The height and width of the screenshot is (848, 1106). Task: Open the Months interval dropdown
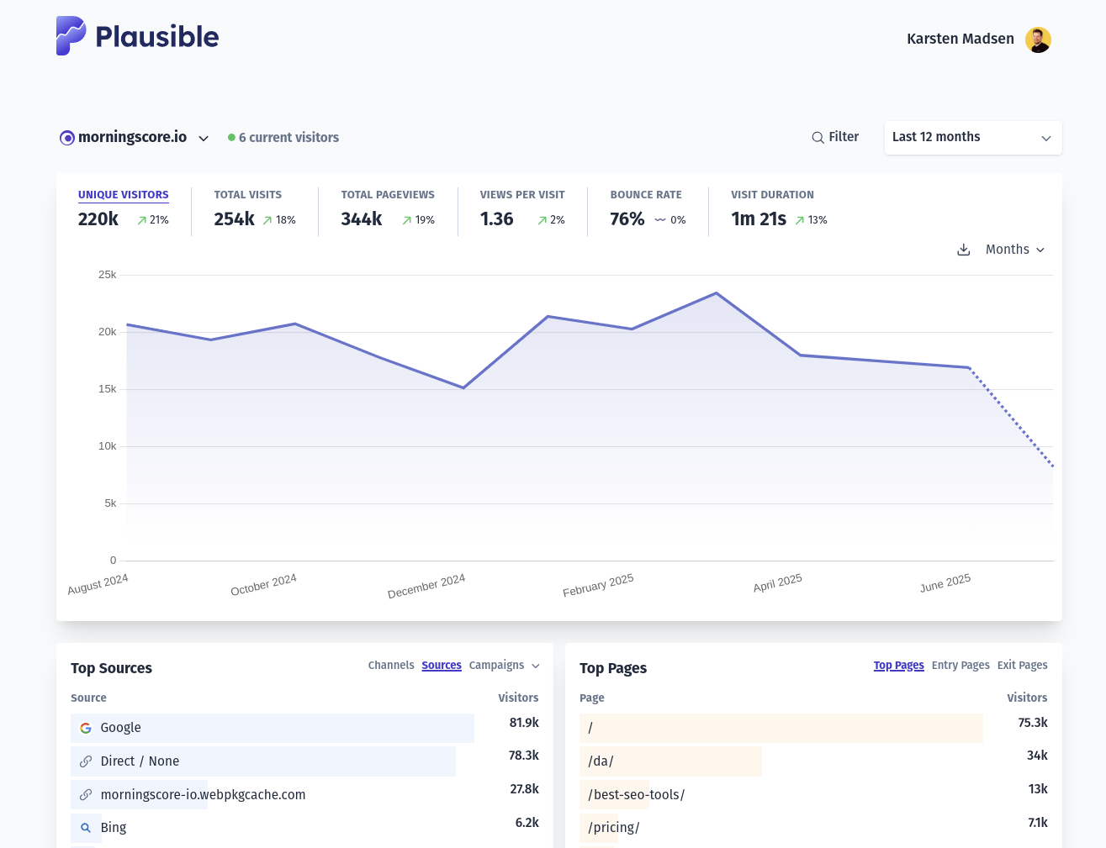[1015, 250]
